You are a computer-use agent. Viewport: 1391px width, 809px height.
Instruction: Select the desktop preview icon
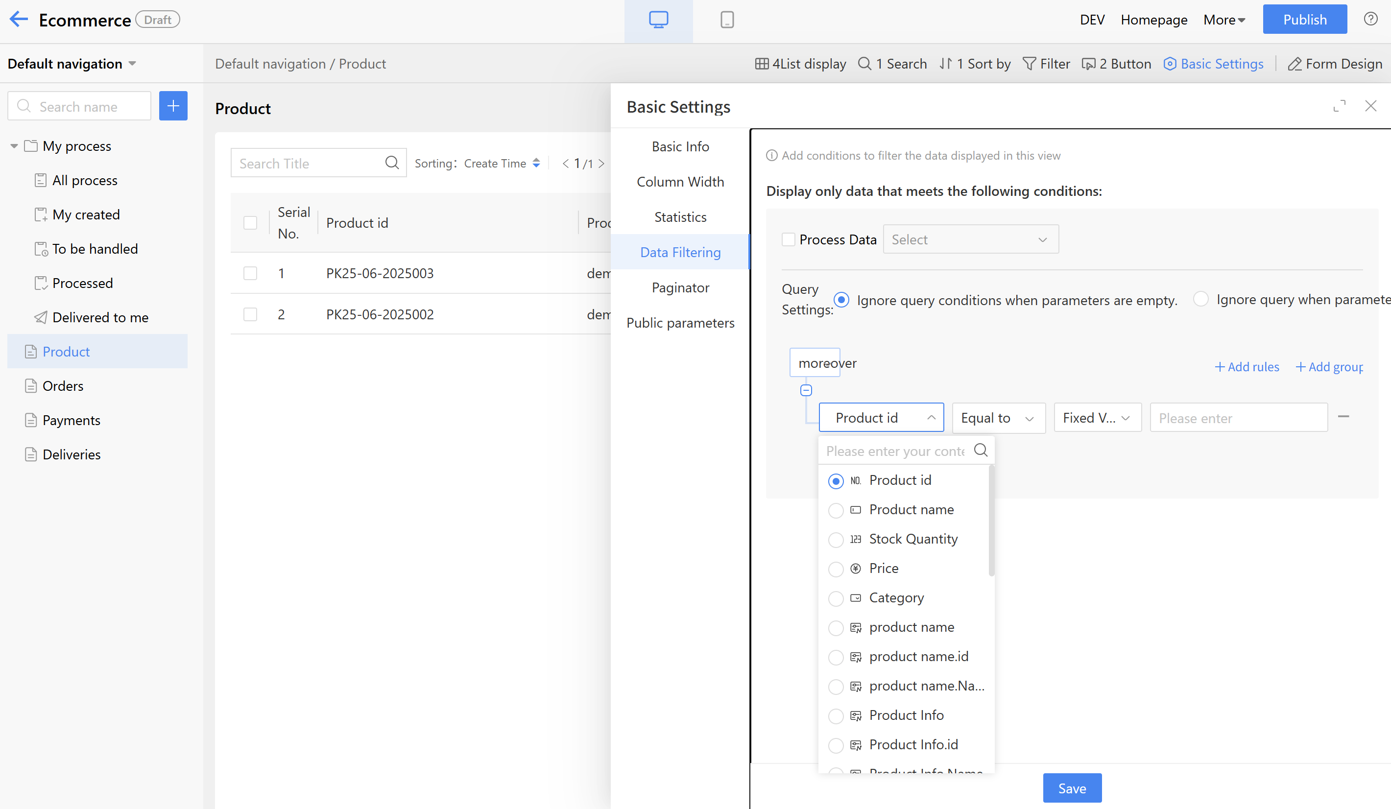click(658, 20)
